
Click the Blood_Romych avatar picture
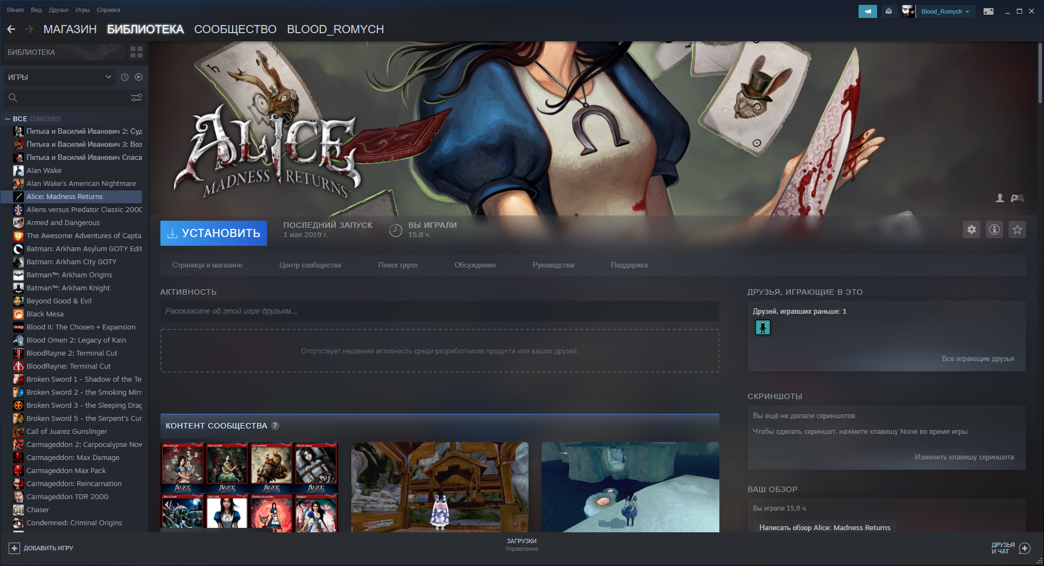(x=908, y=11)
